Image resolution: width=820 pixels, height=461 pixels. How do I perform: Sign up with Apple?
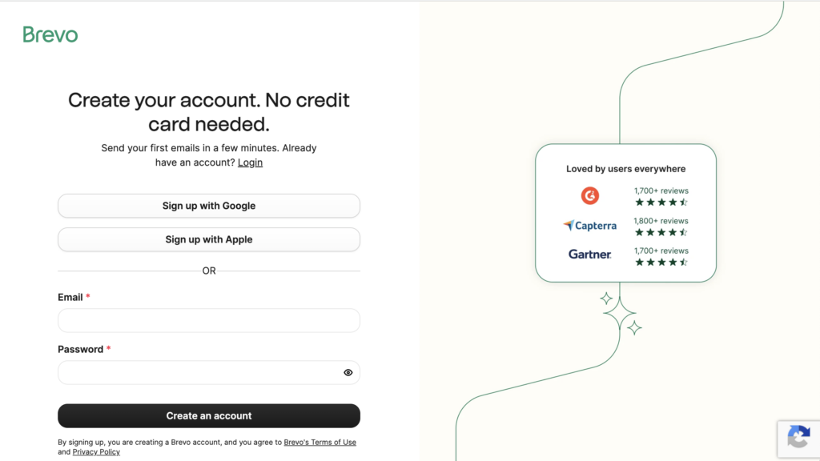click(209, 239)
